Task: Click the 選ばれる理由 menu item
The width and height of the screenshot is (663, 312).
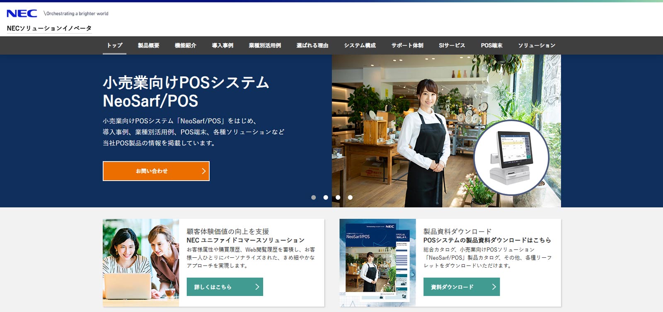Action: tap(312, 45)
